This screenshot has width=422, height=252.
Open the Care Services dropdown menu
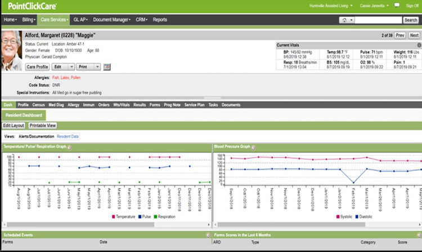click(x=55, y=20)
